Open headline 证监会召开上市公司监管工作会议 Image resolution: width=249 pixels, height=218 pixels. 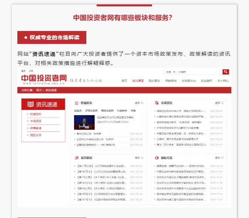pyautogui.click(x=115, y=117)
